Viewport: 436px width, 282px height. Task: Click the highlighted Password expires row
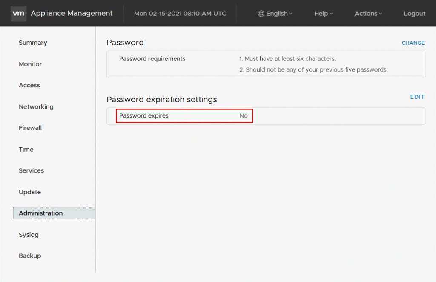(x=184, y=115)
